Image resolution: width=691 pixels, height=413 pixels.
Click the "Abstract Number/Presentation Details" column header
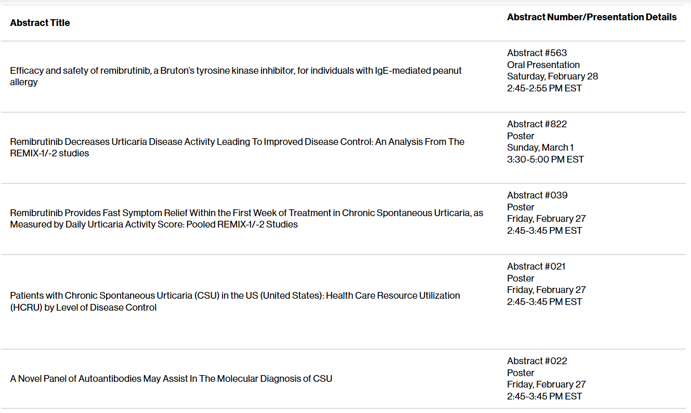click(x=592, y=17)
